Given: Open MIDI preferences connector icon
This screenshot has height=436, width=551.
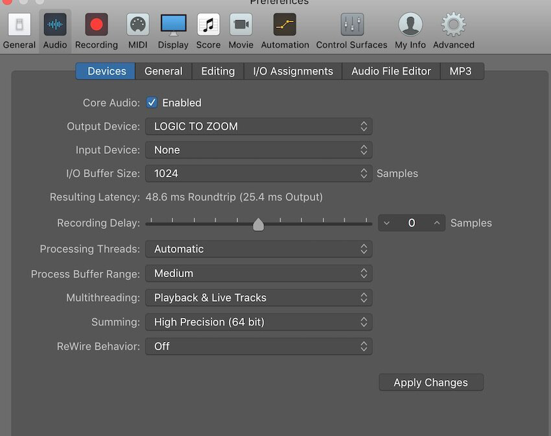Looking at the screenshot, I should click(x=137, y=25).
